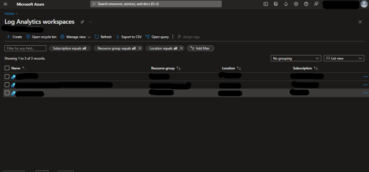This screenshot has height=172, width=369.
Task: Open the feedback icon in header
Action: [316, 4]
